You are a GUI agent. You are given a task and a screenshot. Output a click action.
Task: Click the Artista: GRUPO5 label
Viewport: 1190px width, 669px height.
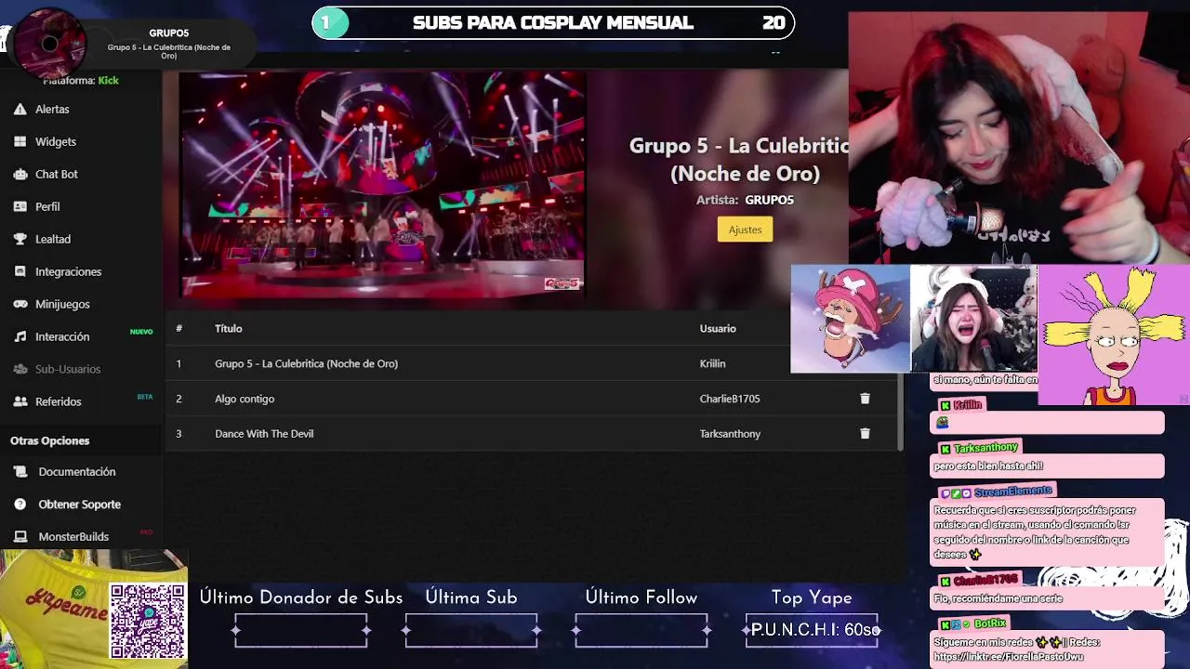[x=745, y=200]
